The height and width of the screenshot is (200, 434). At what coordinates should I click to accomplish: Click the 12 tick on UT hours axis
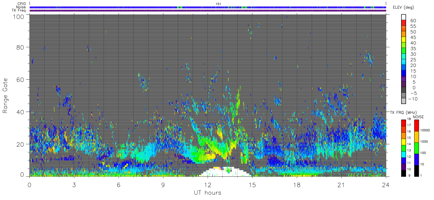click(x=208, y=185)
